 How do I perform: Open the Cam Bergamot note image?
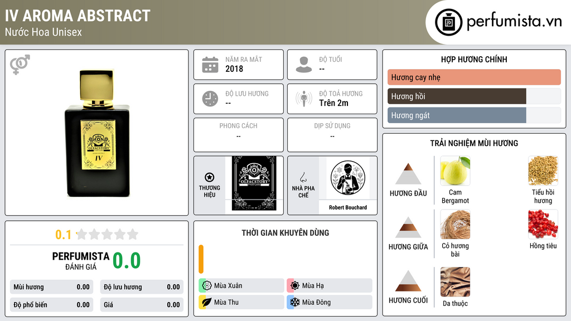[x=455, y=171]
